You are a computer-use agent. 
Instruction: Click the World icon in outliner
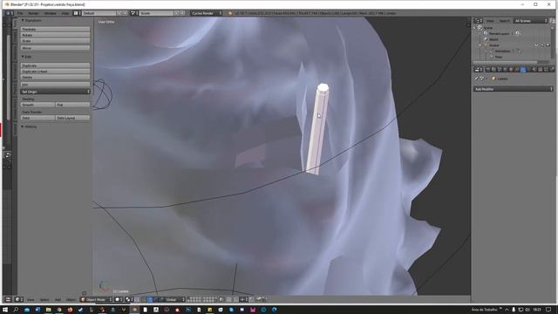point(486,39)
